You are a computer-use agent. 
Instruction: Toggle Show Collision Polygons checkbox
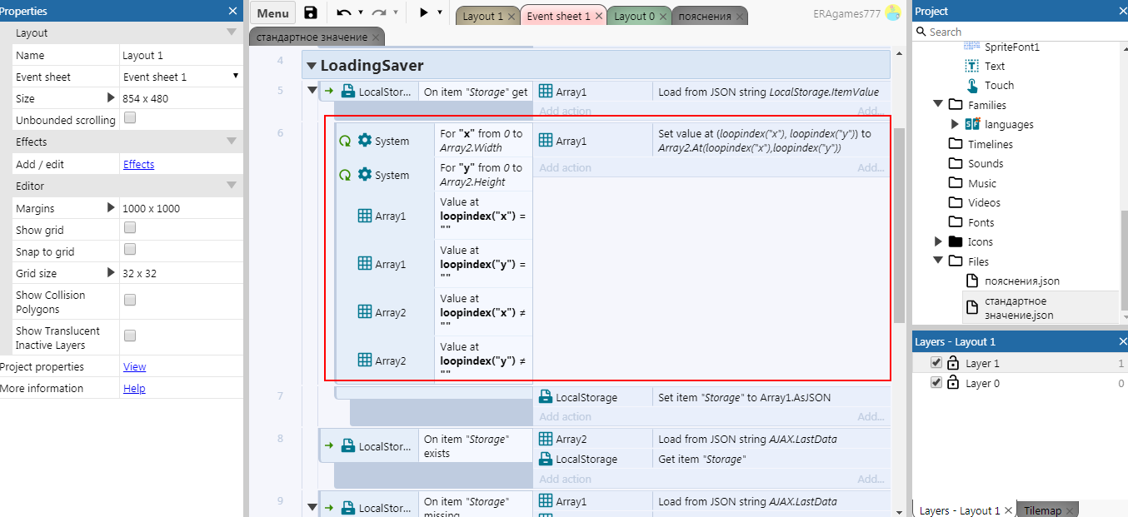click(129, 299)
